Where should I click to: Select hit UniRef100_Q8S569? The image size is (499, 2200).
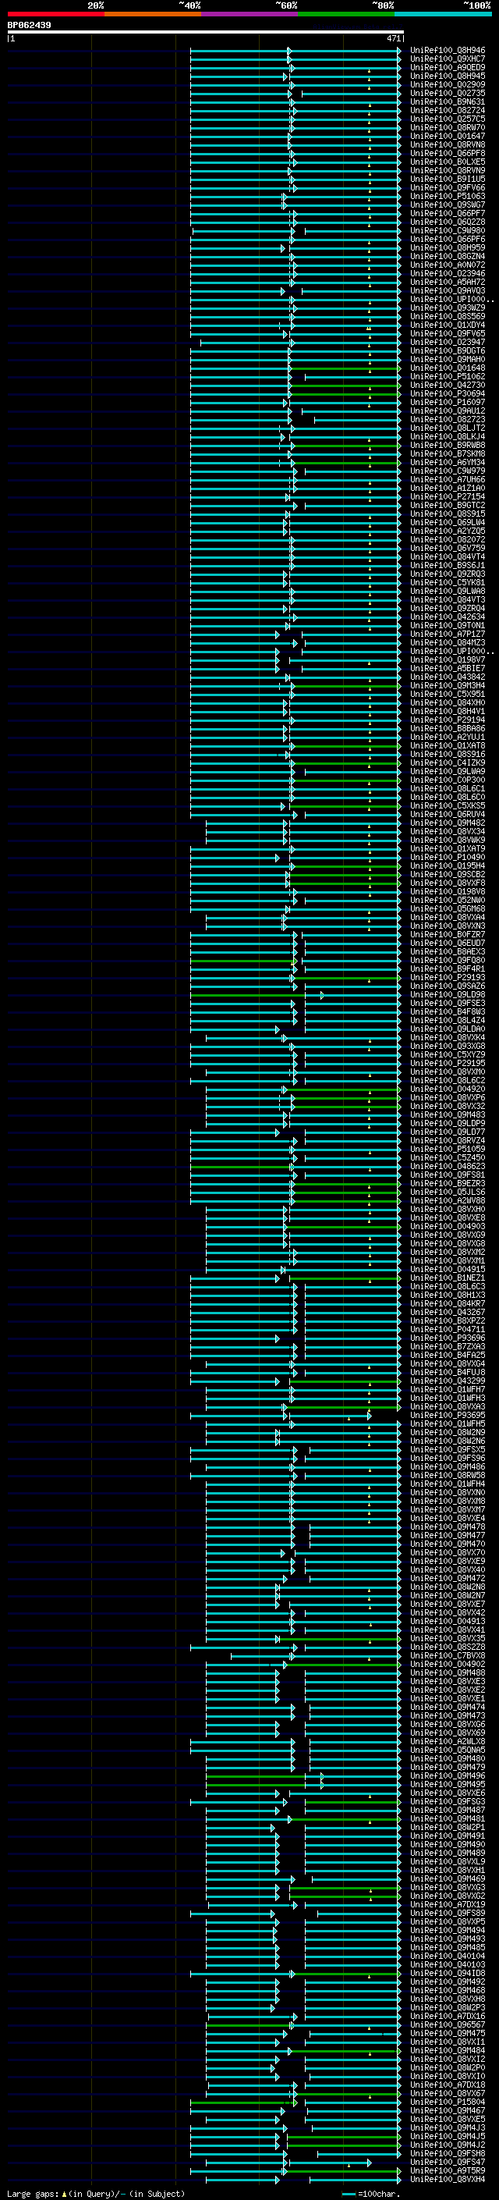(448, 316)
